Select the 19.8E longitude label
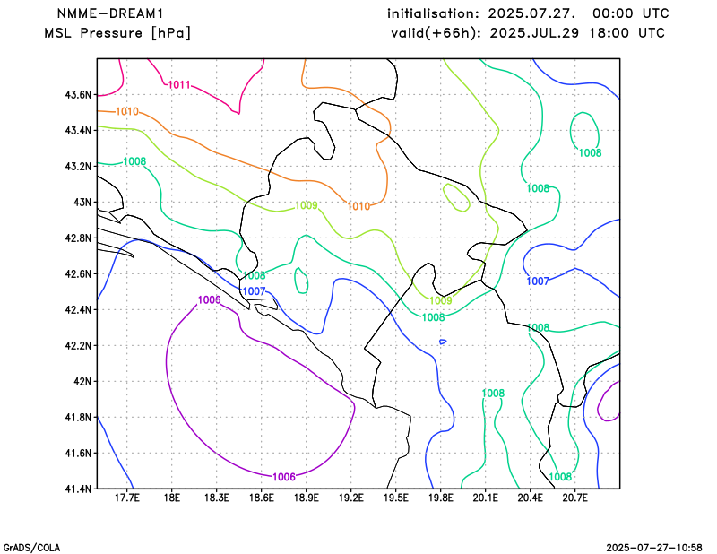This screenshot has height=554, width=717. point(440,498)
